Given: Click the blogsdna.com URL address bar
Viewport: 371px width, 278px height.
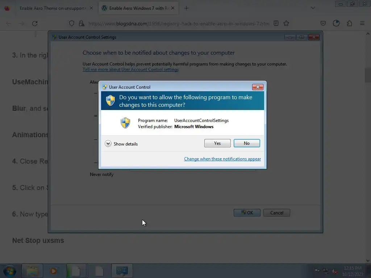Looking at the screenshot, I should [179, 24].
